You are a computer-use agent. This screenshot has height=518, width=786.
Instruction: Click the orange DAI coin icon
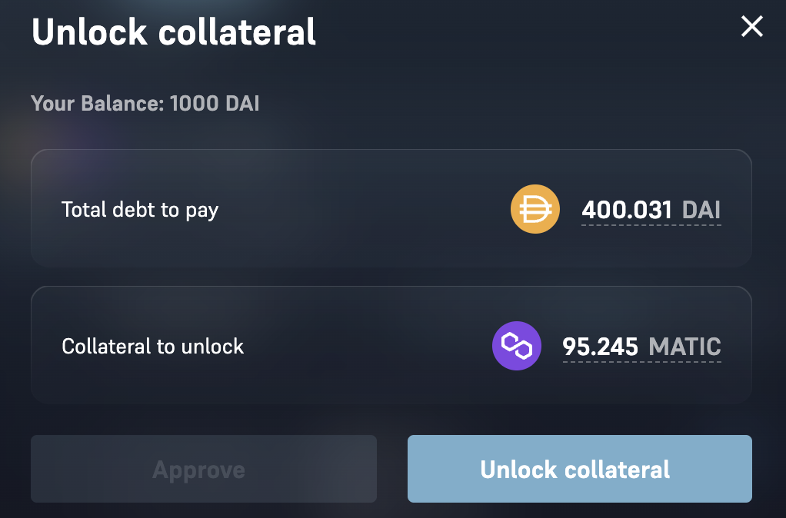coord(535,209)
